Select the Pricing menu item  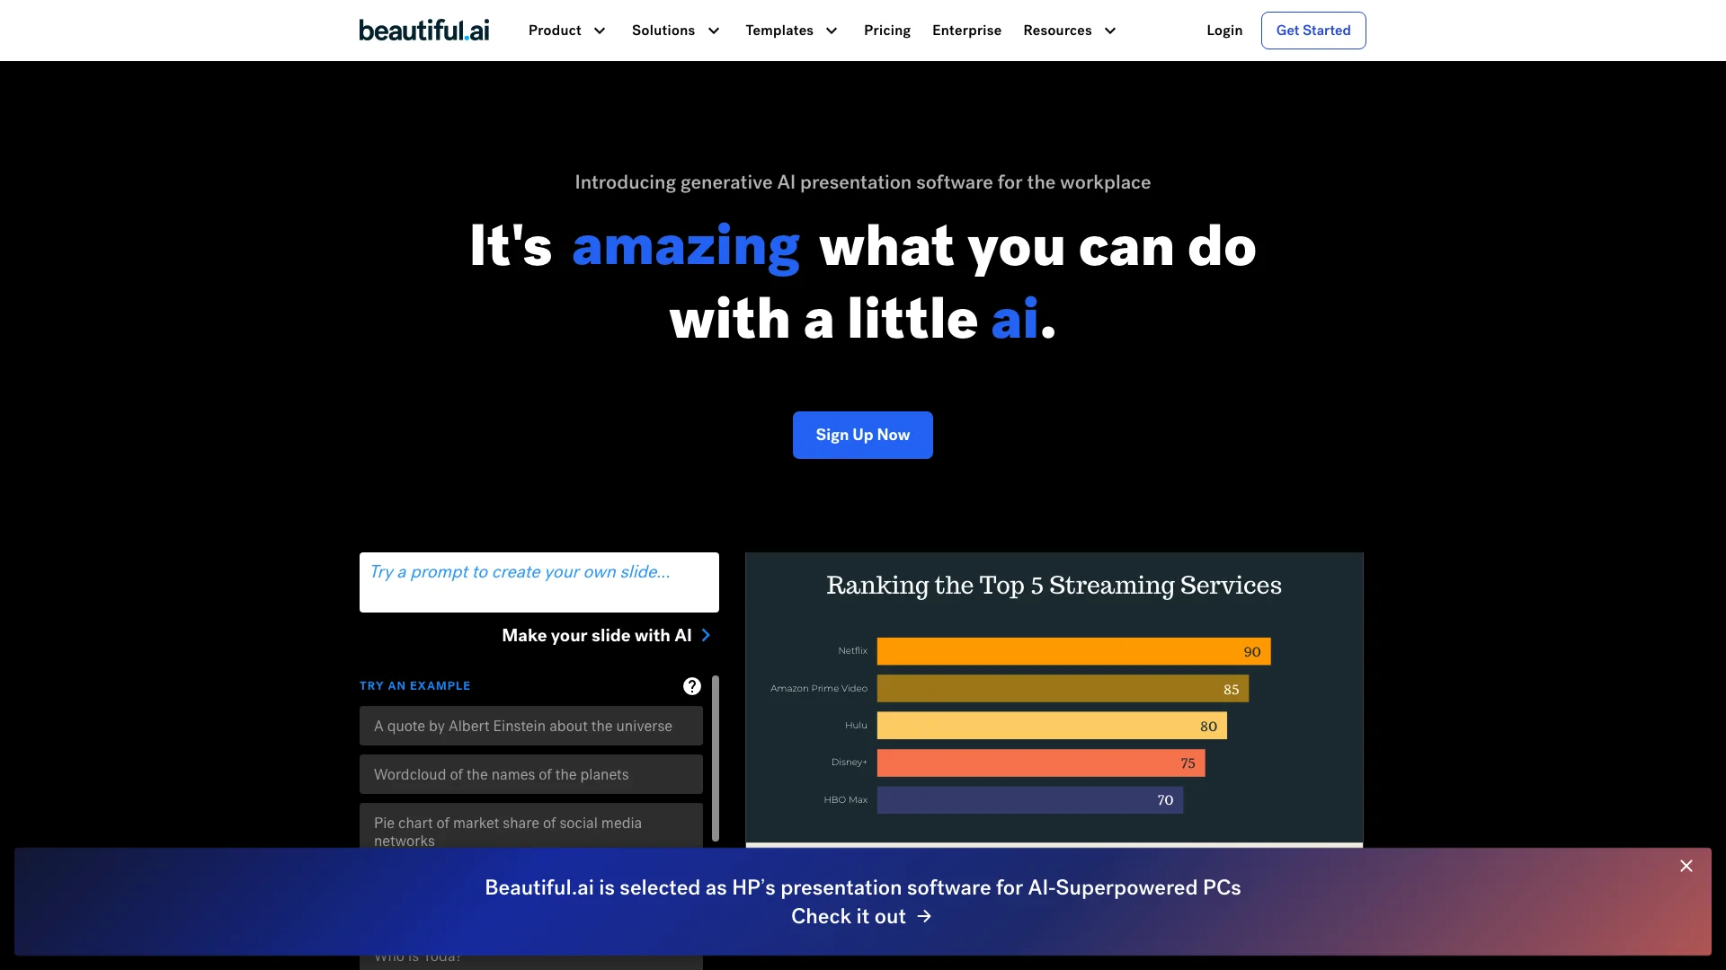[x=886, y=30]
